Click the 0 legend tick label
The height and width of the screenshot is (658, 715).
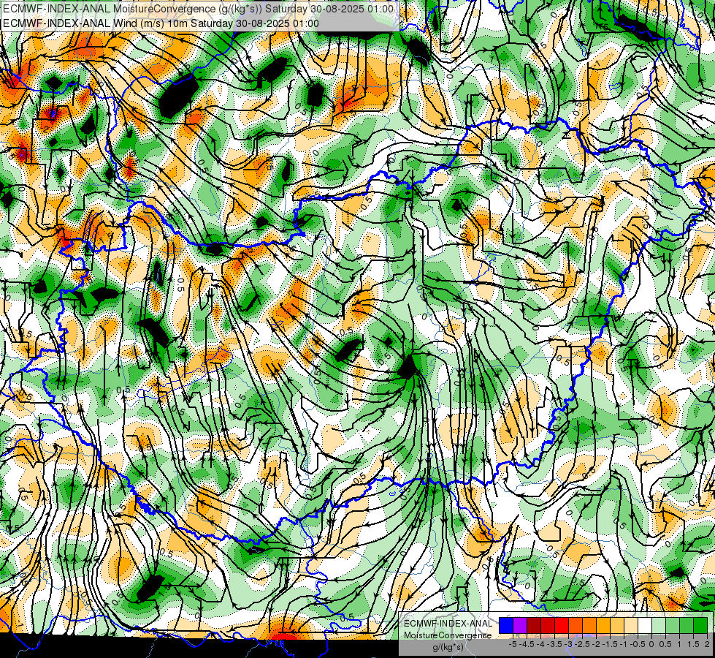coord(651,644)
